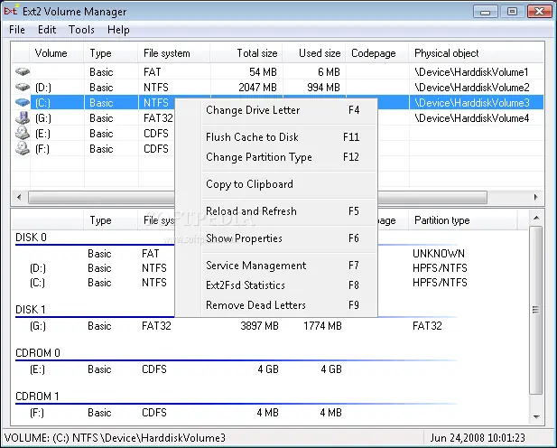Click the hard disk icon for HarddiskVolume1 row
The height and width of the screenshot is (448, 557).
pyautogui.click(x=22, y=72)
